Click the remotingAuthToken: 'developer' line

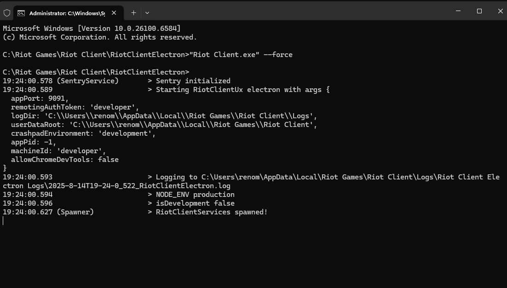point(75,107)
